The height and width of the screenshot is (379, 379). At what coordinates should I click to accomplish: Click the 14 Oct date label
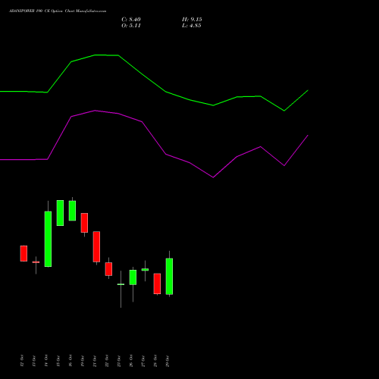pos(46,361)
